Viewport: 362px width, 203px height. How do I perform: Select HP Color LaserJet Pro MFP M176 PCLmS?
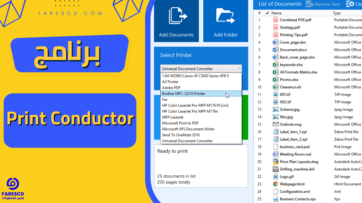[x=201, y=105]
